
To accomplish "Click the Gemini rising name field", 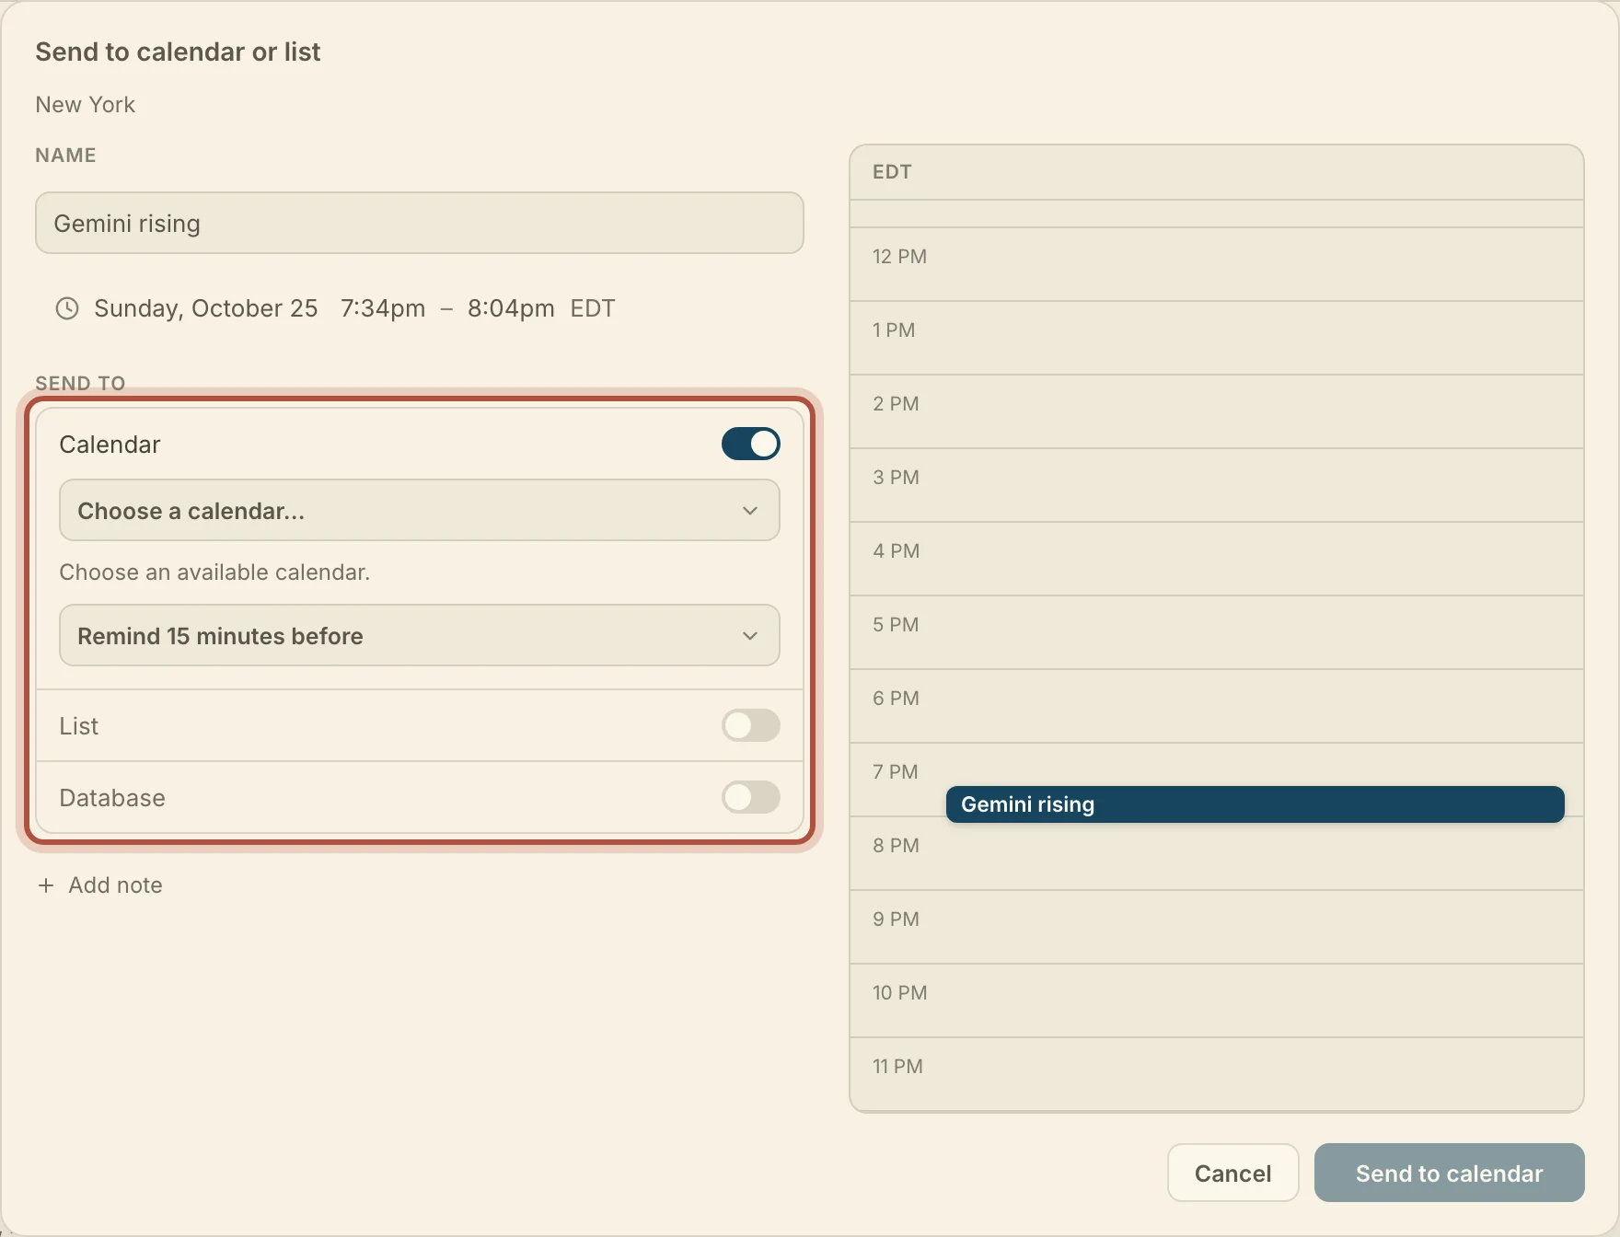I will 420,223.
